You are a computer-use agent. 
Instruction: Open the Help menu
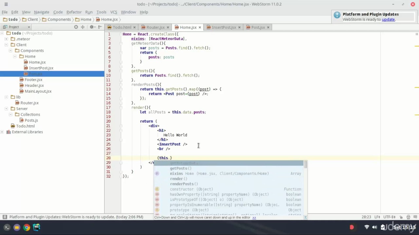tap(144, 12)
